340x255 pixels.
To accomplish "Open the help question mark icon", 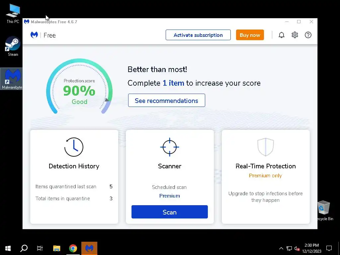I will (x=308, y=35).
